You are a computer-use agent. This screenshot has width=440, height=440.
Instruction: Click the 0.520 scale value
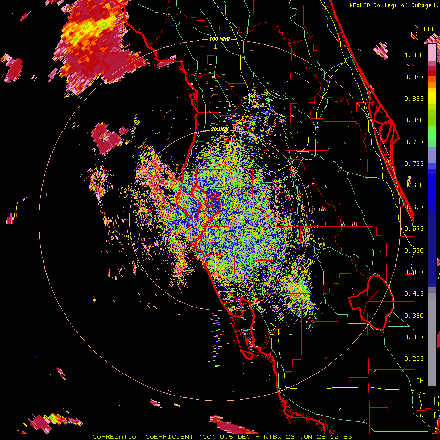(x=414, y=251)
